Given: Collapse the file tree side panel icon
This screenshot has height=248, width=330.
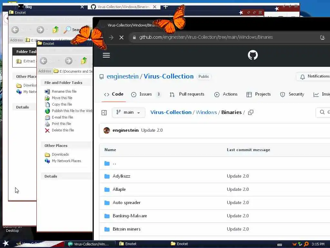Looking at the screenshot, I should tap(104, 113).
